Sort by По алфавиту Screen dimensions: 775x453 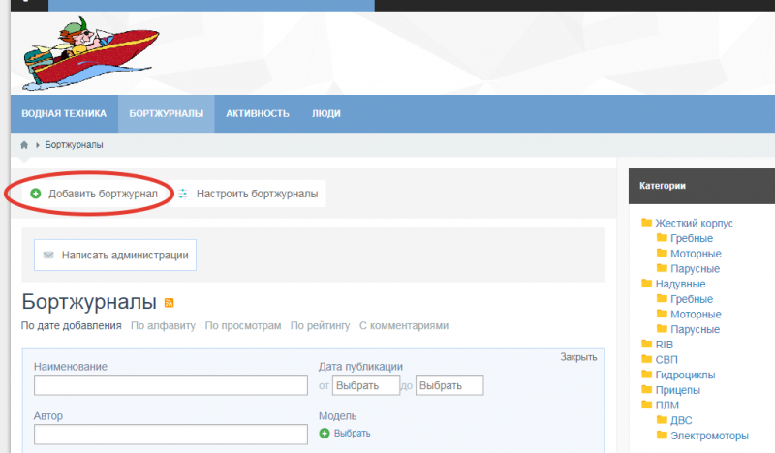tap(164, 326)
